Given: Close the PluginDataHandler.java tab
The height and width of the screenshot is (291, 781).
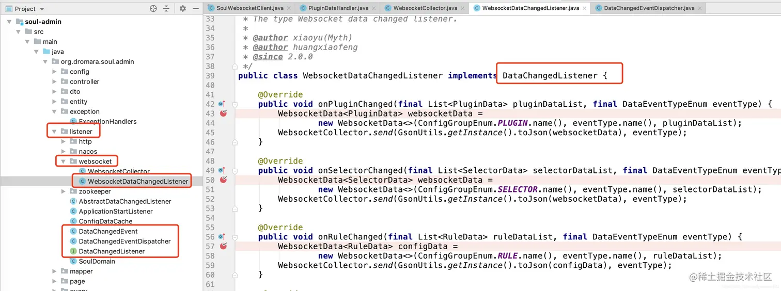Looking at the screenshot, I should coord(373,8).
